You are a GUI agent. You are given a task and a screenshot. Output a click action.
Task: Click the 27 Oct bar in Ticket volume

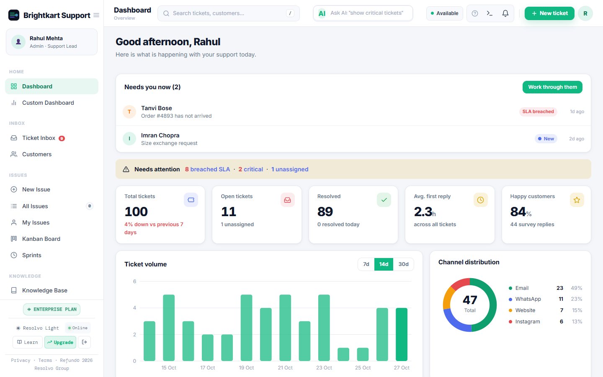[x=402, y=334]
